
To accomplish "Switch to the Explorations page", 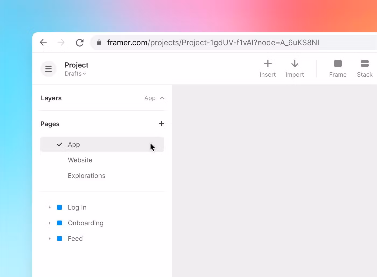I will click(x=86, y=176).
